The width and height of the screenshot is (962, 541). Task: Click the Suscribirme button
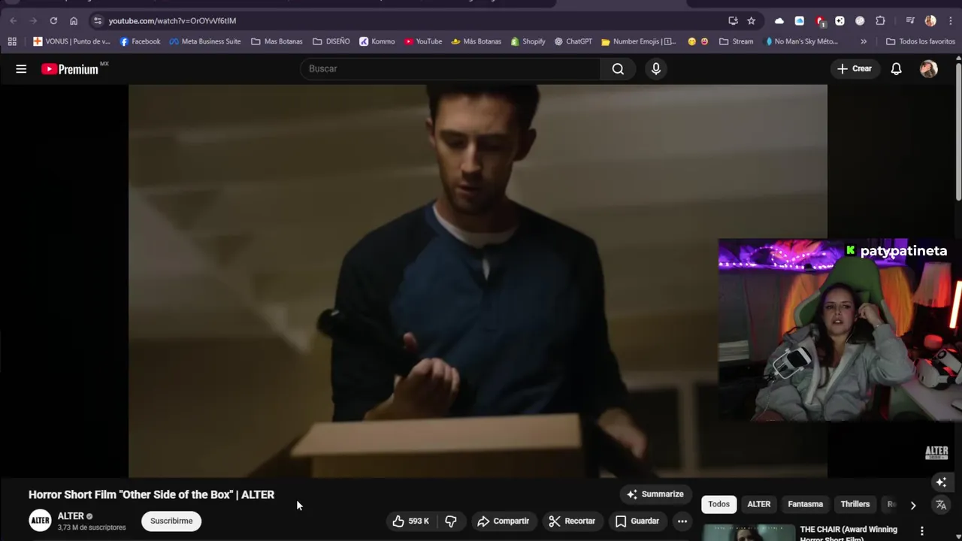(171, 521)
